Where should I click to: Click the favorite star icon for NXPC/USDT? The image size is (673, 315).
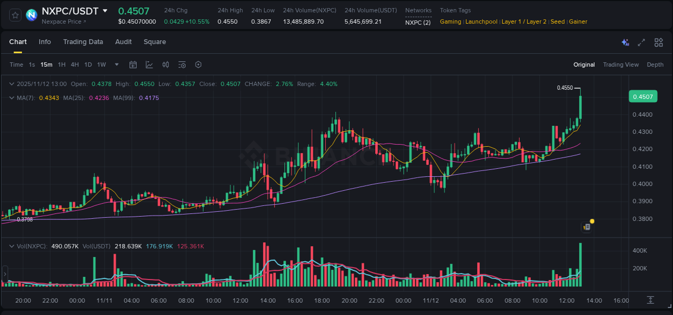click(15, 15)
